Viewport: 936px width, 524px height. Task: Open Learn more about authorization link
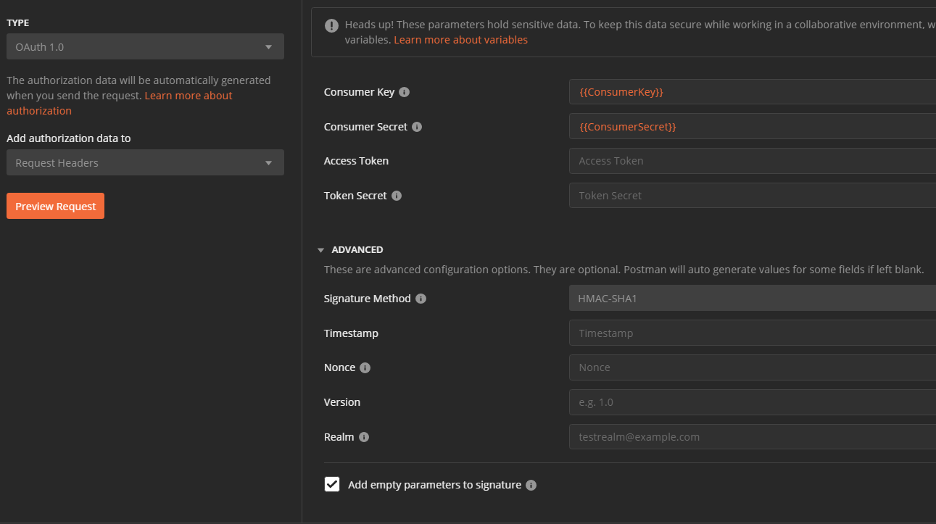pyautogui.click(x=189, y=95)
